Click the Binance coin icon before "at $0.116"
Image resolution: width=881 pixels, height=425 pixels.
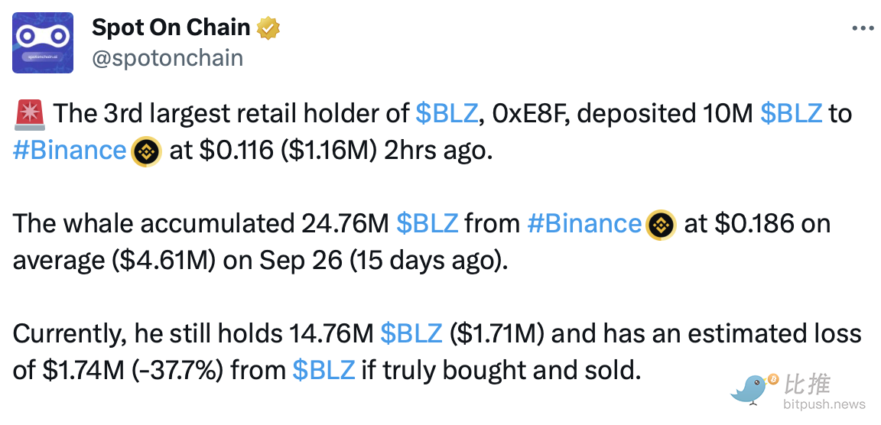146,151
